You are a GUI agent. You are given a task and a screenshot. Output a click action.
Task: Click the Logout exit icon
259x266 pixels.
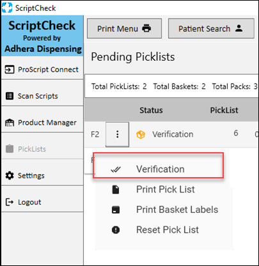click(x=10, y=202)
